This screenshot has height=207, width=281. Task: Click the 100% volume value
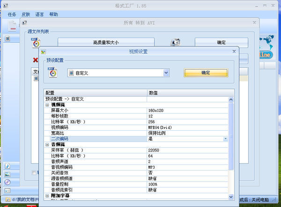[x=153, y=184]
